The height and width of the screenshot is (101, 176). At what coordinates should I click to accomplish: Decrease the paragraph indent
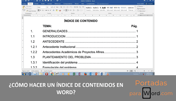(x=75, y=7)
